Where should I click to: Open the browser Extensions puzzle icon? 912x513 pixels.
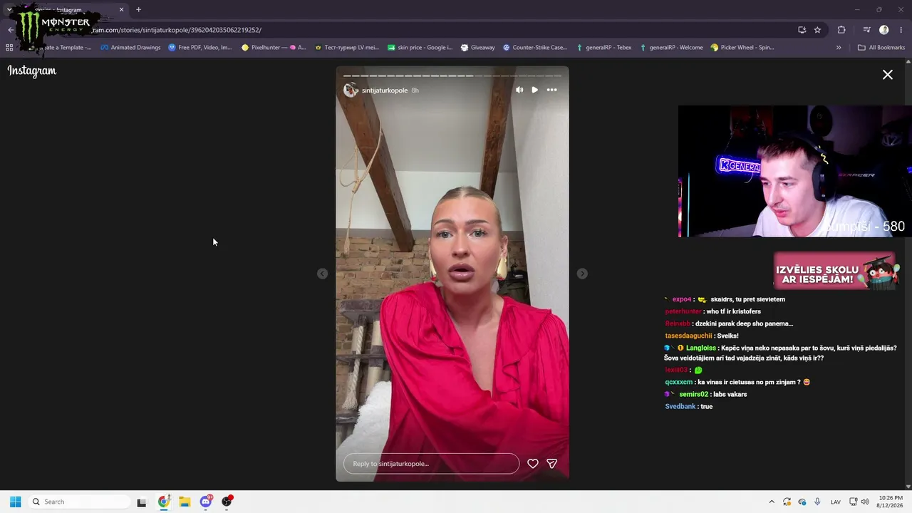click(841, 30)
